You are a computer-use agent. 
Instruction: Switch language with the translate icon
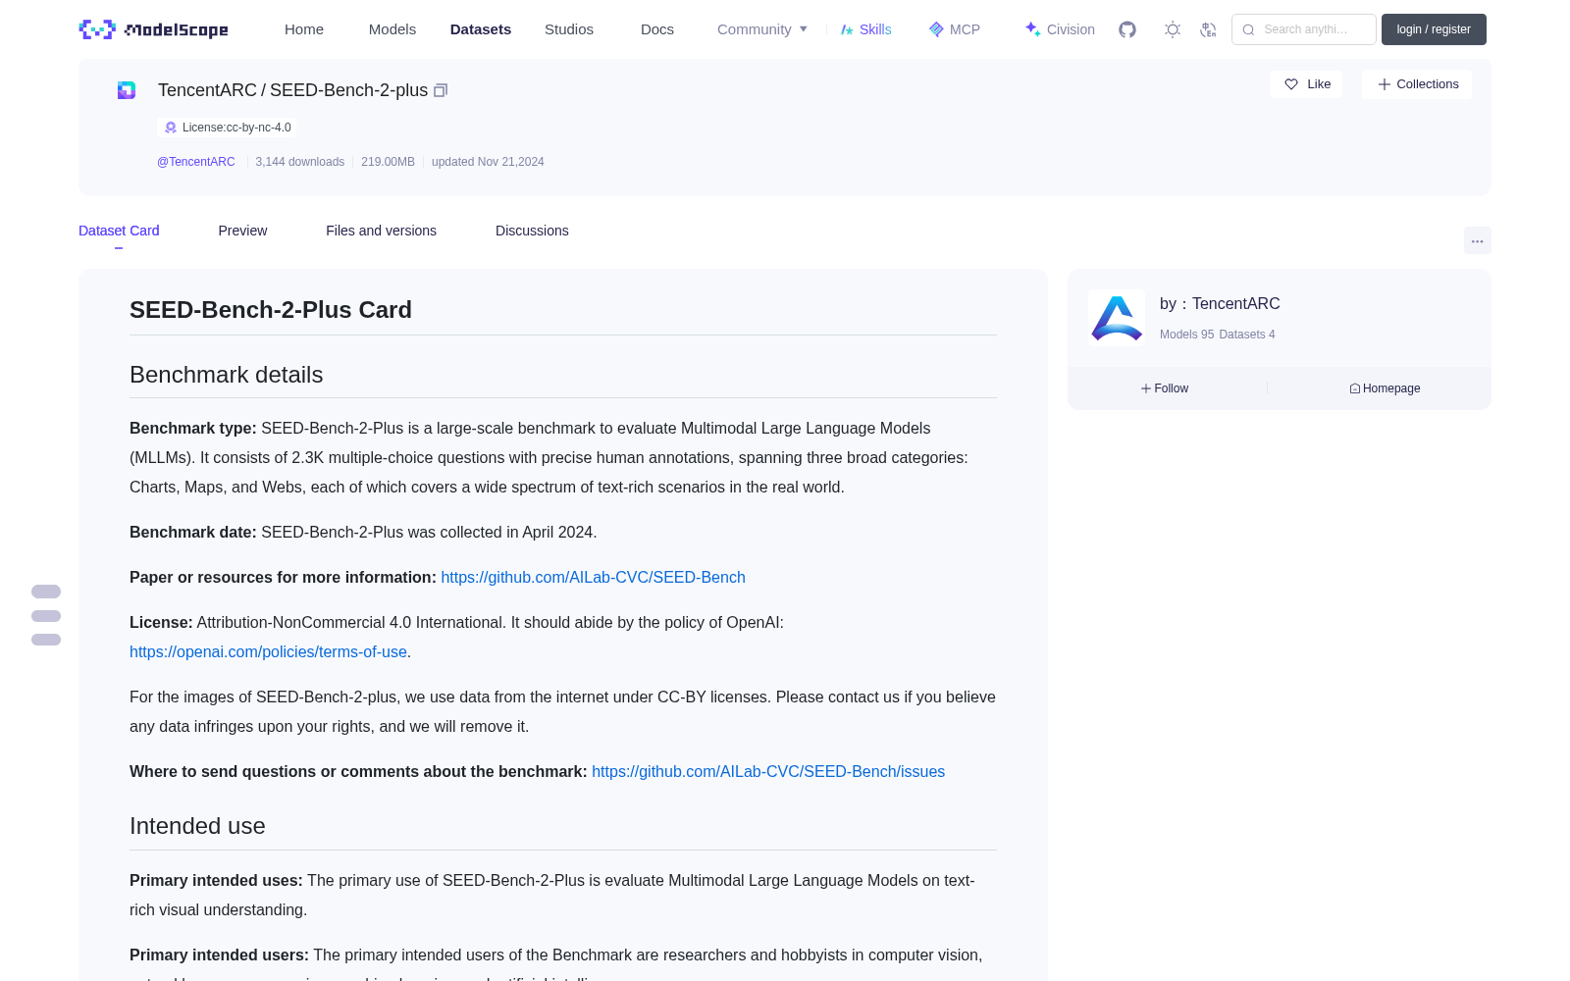(1209, 29)
